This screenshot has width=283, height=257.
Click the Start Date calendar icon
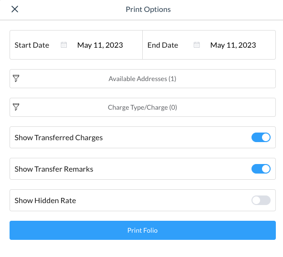pos(64,45)
